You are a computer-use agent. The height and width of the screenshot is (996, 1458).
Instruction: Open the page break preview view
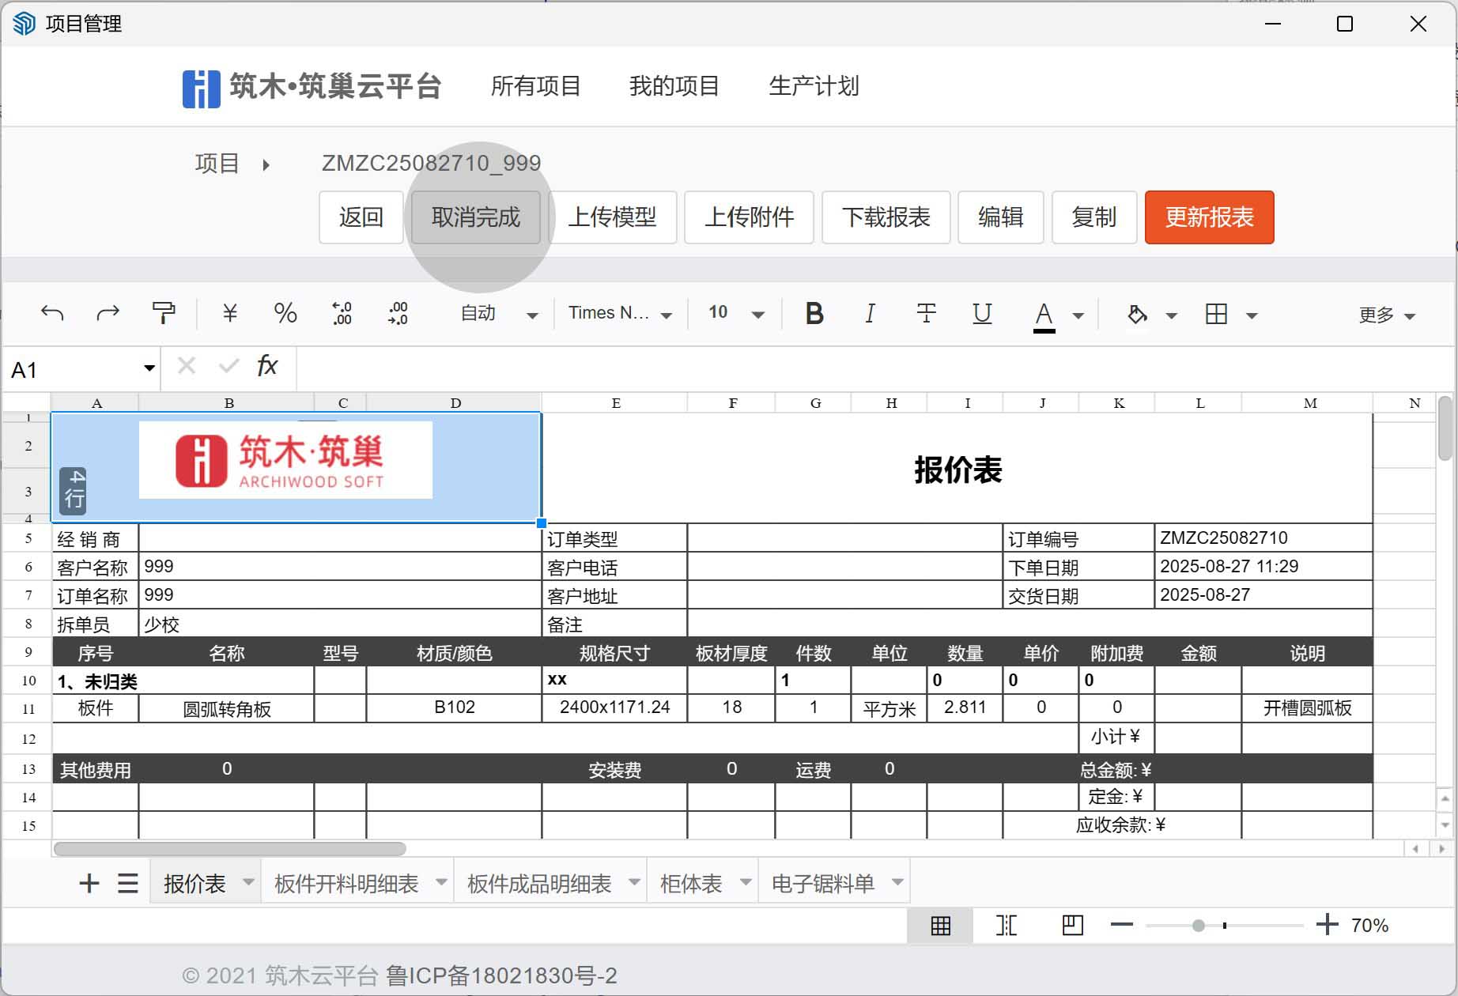(1006, 925)
